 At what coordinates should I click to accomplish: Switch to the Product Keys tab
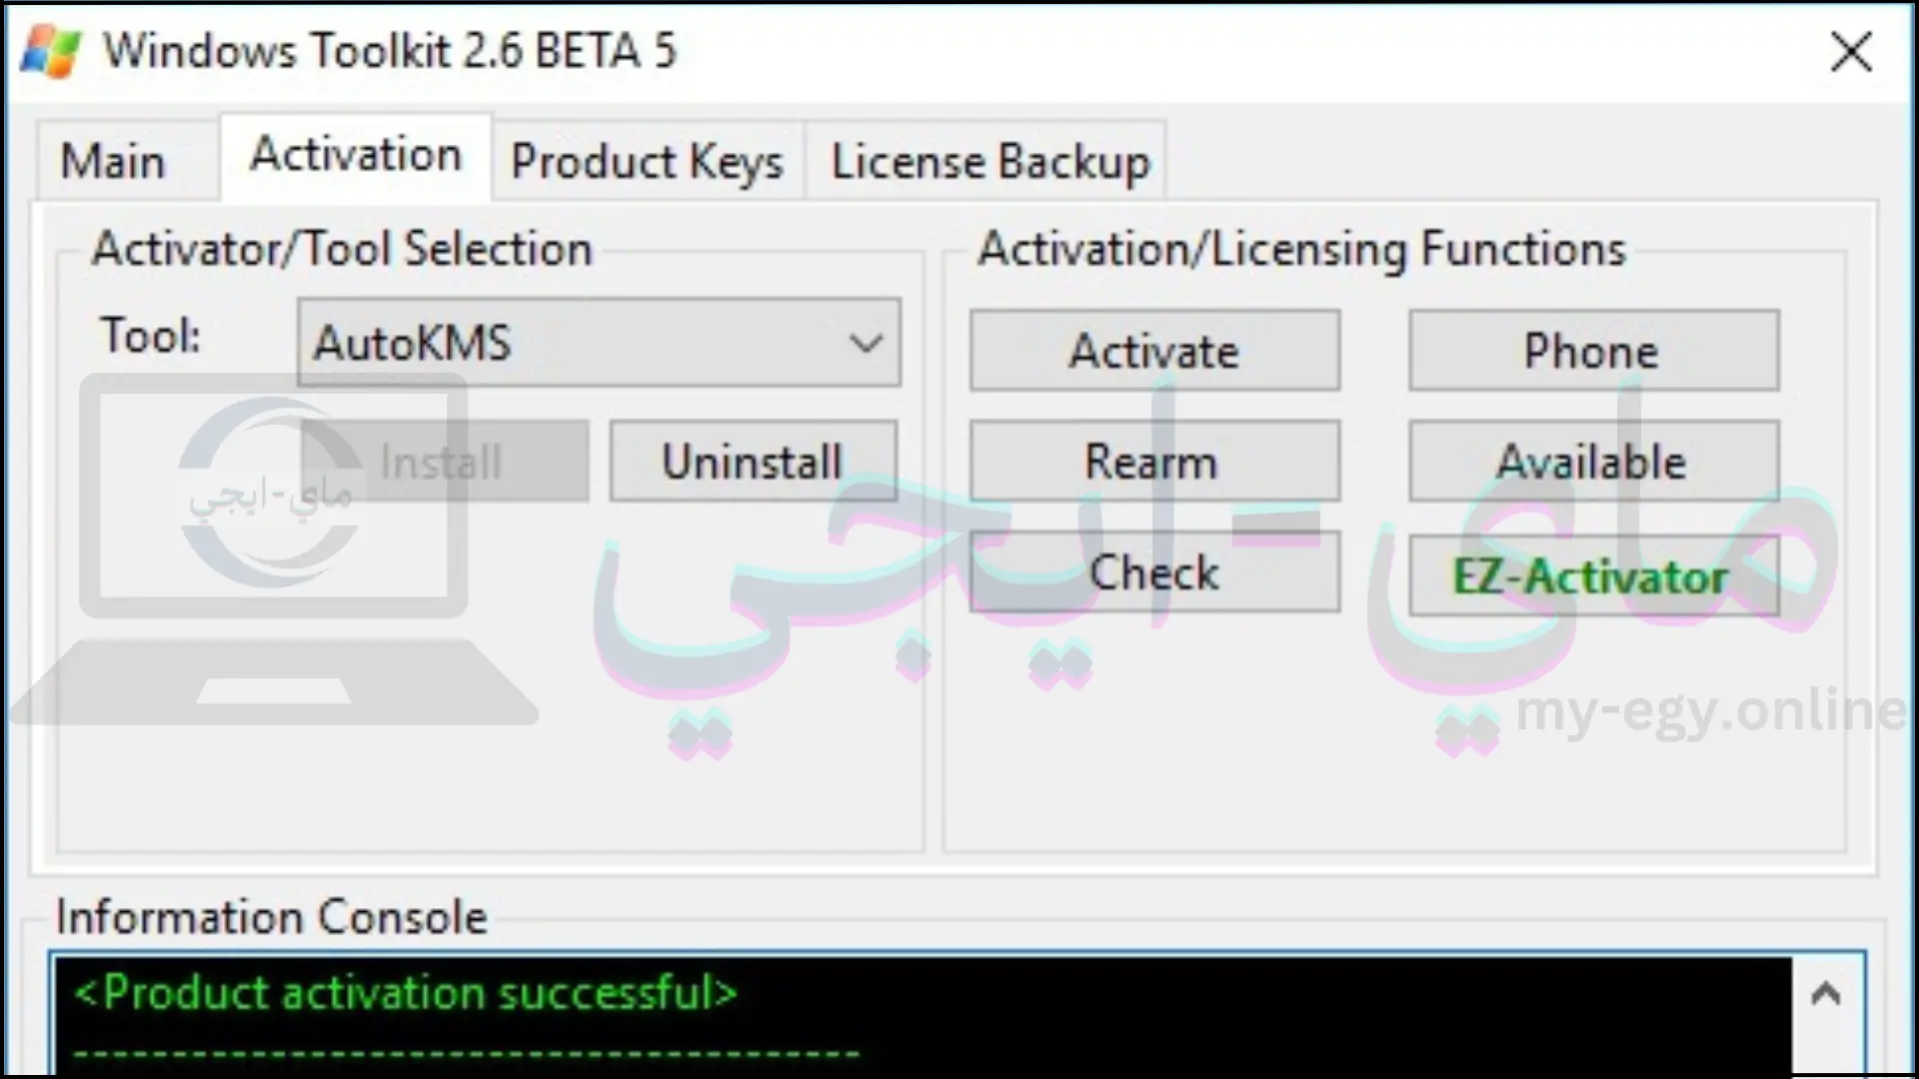click(x=647, y=160)
